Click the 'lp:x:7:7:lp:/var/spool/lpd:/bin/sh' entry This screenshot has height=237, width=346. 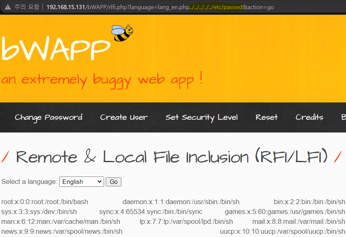point(186,221)
